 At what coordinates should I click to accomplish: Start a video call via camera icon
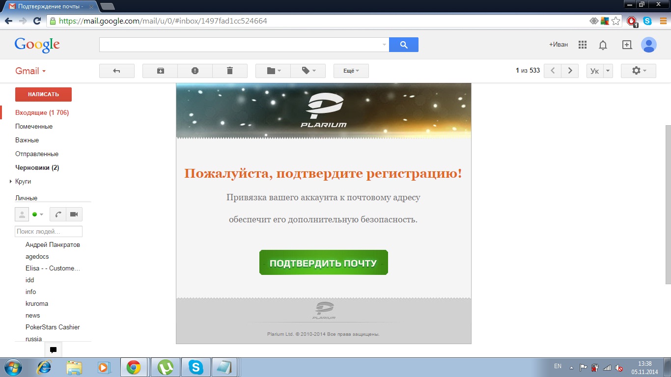74,215
